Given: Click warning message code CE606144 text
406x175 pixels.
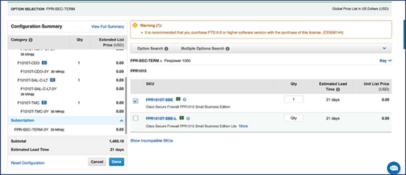Looking at the screenshot, I should click(x=333, y=33).
